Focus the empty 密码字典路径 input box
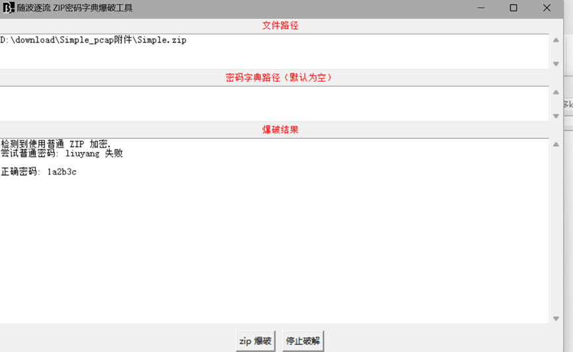This screenshot has width=573, height=352. tap(274, 103)
